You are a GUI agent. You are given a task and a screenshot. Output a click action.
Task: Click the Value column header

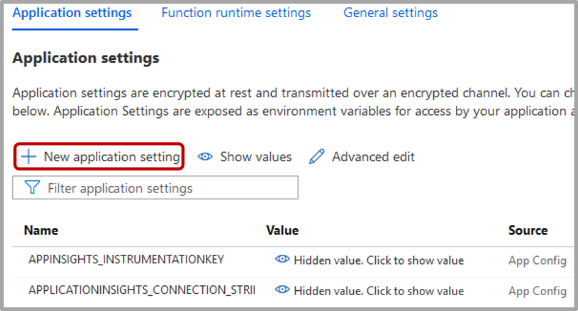(x=282, y=230)
